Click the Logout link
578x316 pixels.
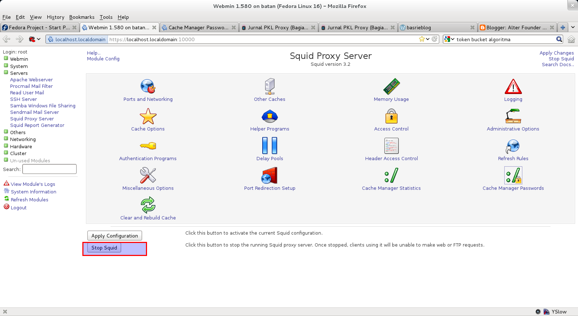18,208
